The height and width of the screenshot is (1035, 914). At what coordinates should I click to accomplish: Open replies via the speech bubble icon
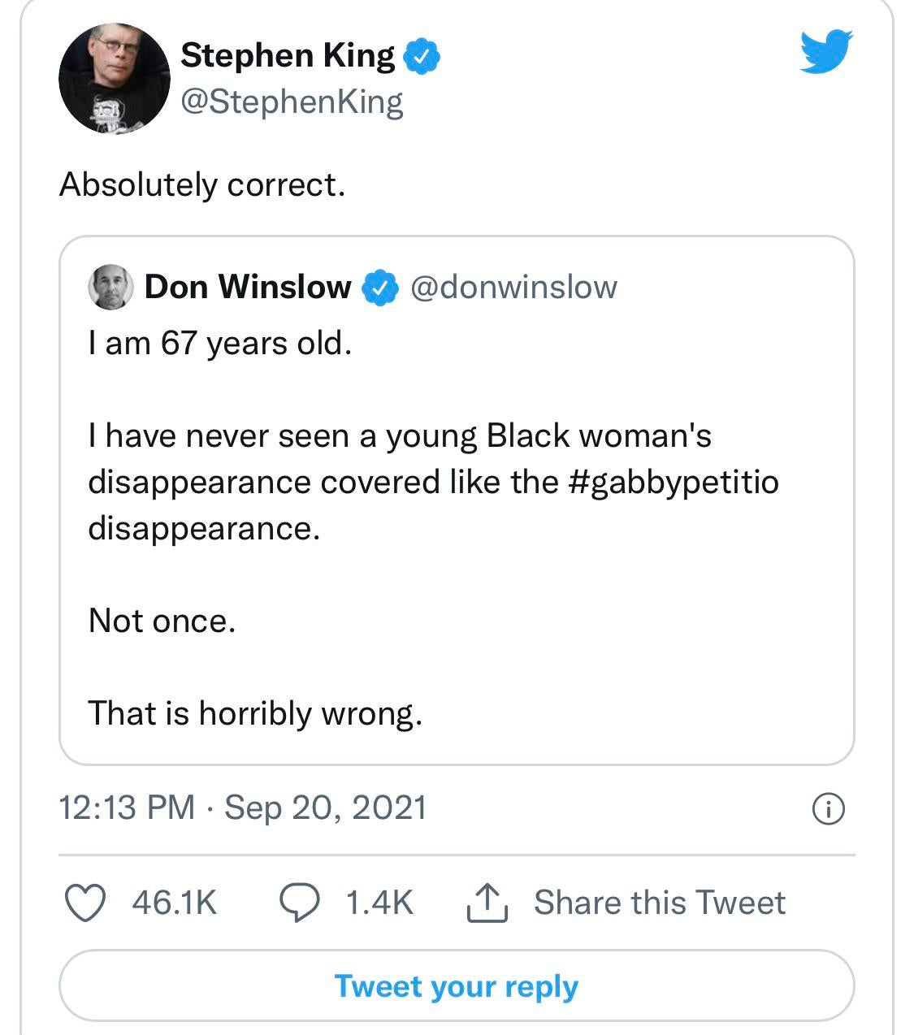(301, 900)
